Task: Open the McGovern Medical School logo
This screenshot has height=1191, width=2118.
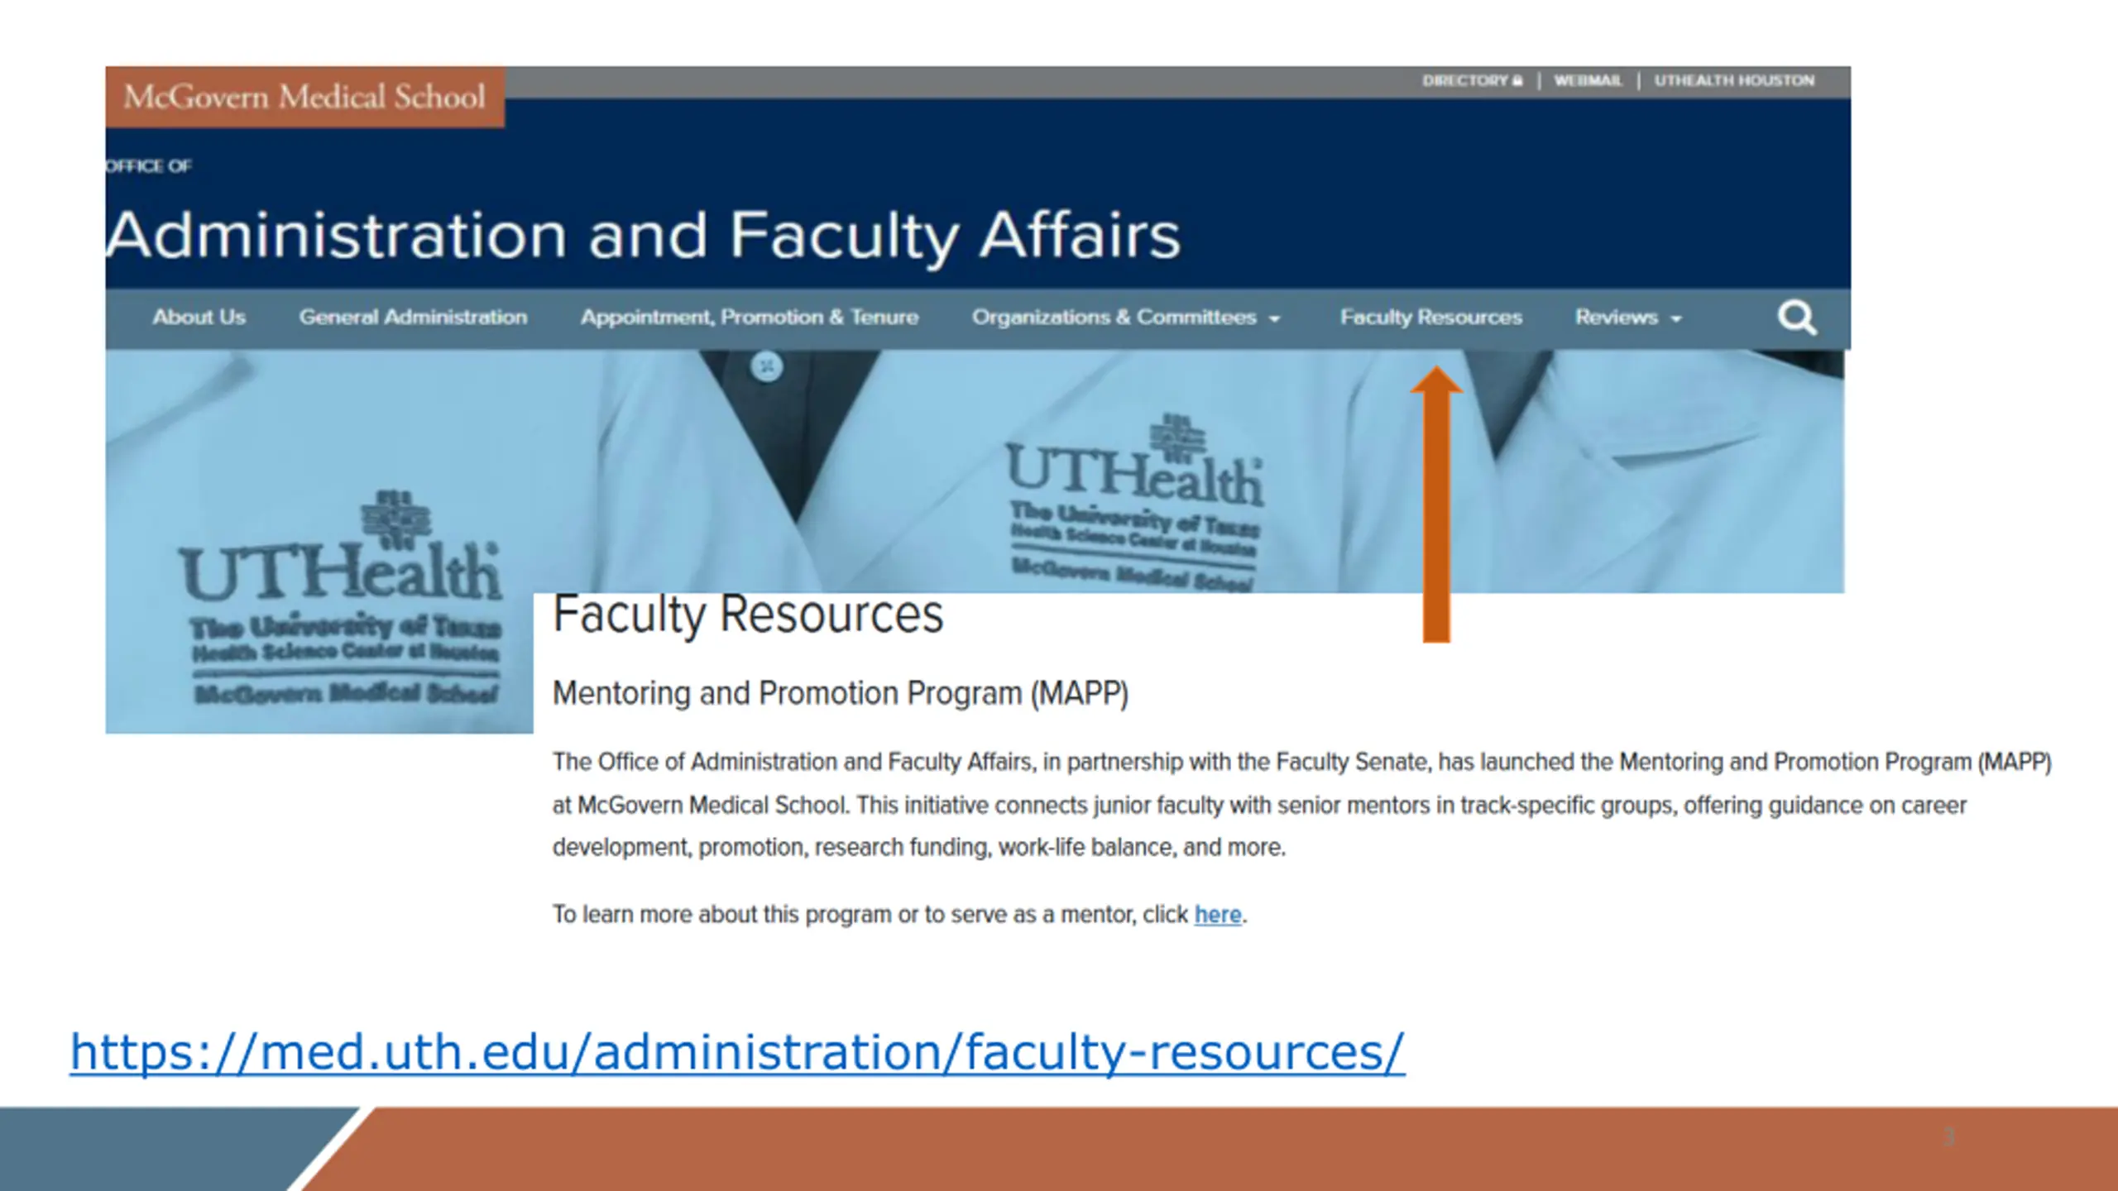Action: click(x=304, y=97)
